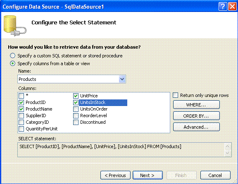Enable Return only unique rows
This screenshot has width=238, height=184.
175,95
